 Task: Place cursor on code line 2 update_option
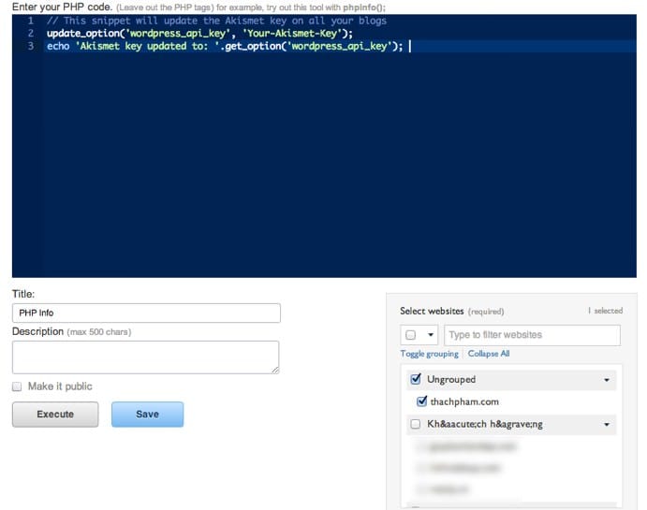tap(199, 34)
